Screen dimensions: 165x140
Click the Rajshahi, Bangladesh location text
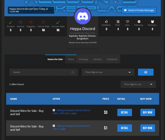tap(82, 37)
